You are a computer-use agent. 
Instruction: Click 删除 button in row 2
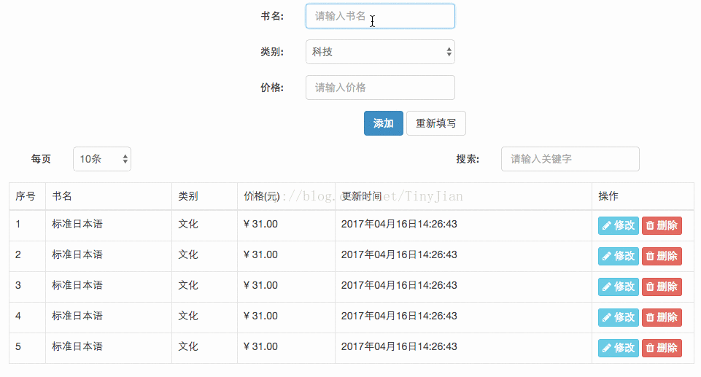tap(662, 257)
